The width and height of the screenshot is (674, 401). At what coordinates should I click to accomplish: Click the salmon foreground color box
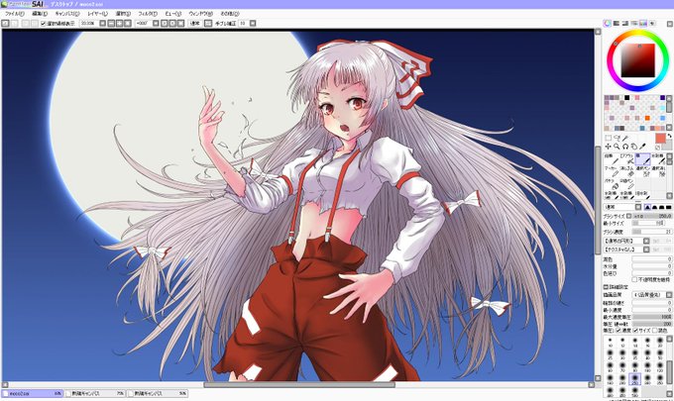click(661, 139)
